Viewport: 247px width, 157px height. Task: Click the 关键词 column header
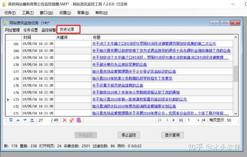pos(73,37)
